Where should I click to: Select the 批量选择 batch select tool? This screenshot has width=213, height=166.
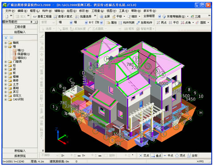tap(84, 16)
